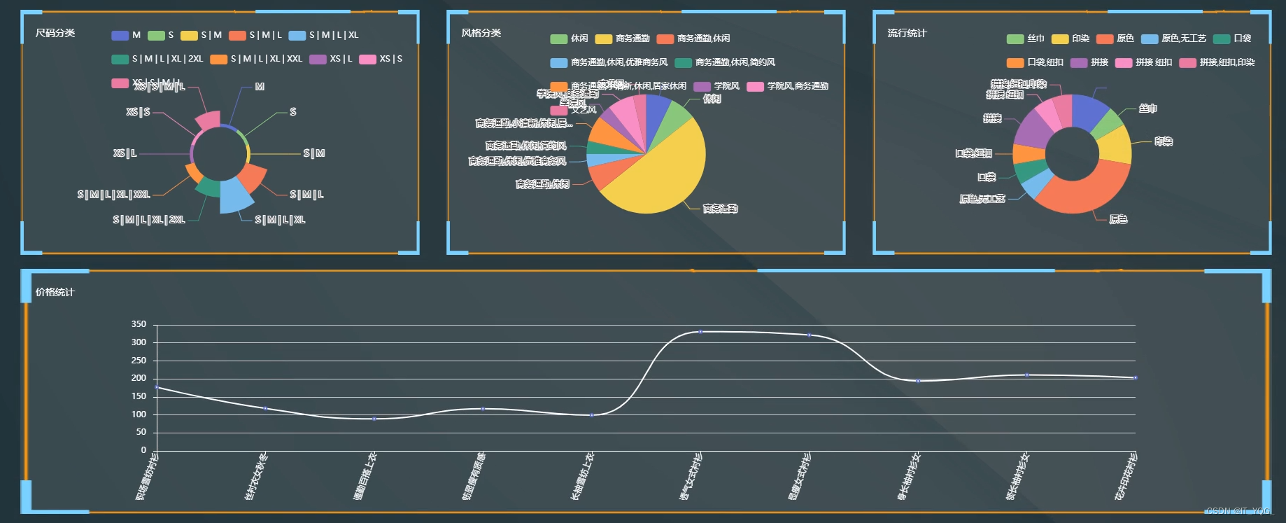Toggle the 原色,无工艺 legend item

click(1173, 39)
